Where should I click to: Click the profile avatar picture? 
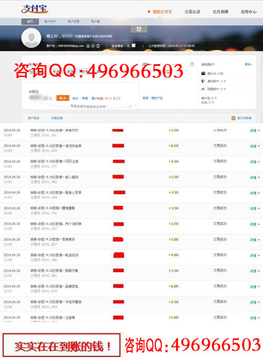31,38
